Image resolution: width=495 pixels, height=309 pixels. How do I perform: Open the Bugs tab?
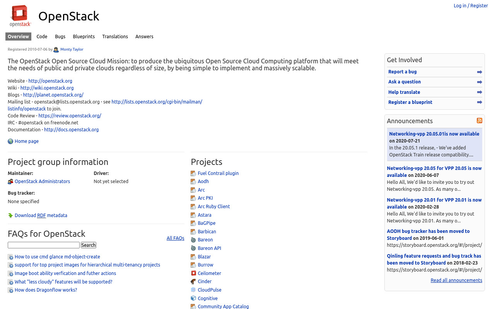point(60,37)
